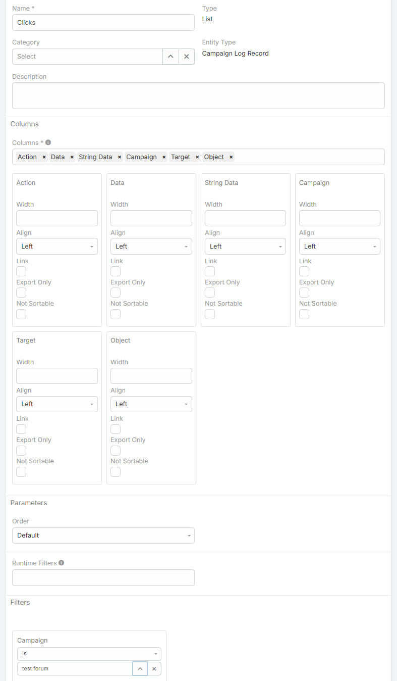Screen dimensions: 397x681
Task: Enable Not Sortable for Data column
Action: (116, 314)
